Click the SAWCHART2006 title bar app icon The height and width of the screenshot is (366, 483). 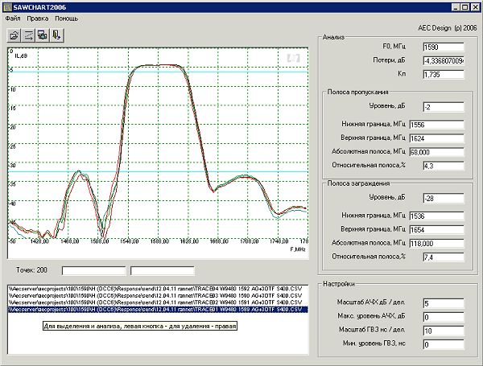click(7, 6)
